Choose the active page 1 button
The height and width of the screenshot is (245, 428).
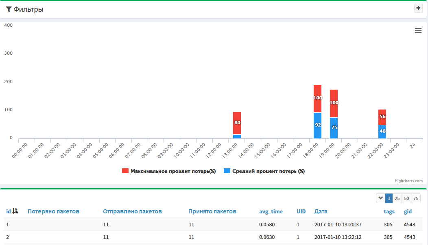[x=389, y=198]
